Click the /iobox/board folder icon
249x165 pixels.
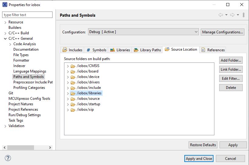click(73, 72)
